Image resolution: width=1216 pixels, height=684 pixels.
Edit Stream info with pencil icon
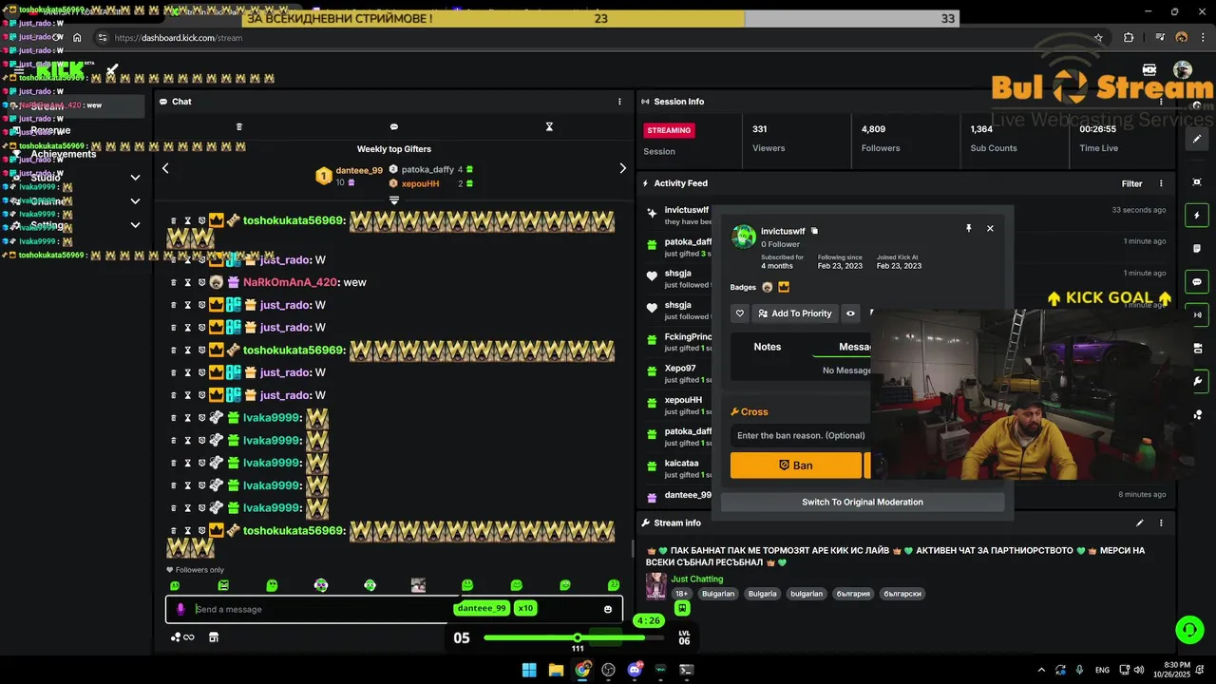pyautogui.click(x=1140, y=522)
